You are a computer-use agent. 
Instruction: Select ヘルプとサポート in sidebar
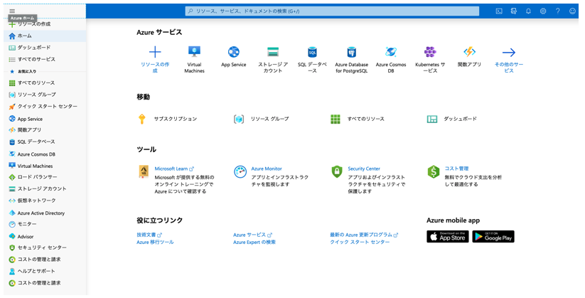click(x=45, y=271)
